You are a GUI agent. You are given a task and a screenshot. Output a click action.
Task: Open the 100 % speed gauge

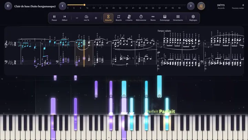pyautogui.click(x=86, y=18)
